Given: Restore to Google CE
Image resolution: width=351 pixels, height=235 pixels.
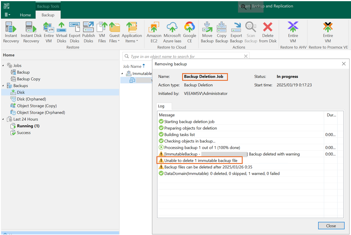Looking at the screenshot, I should pyautogui.click(x=190, y=32).
